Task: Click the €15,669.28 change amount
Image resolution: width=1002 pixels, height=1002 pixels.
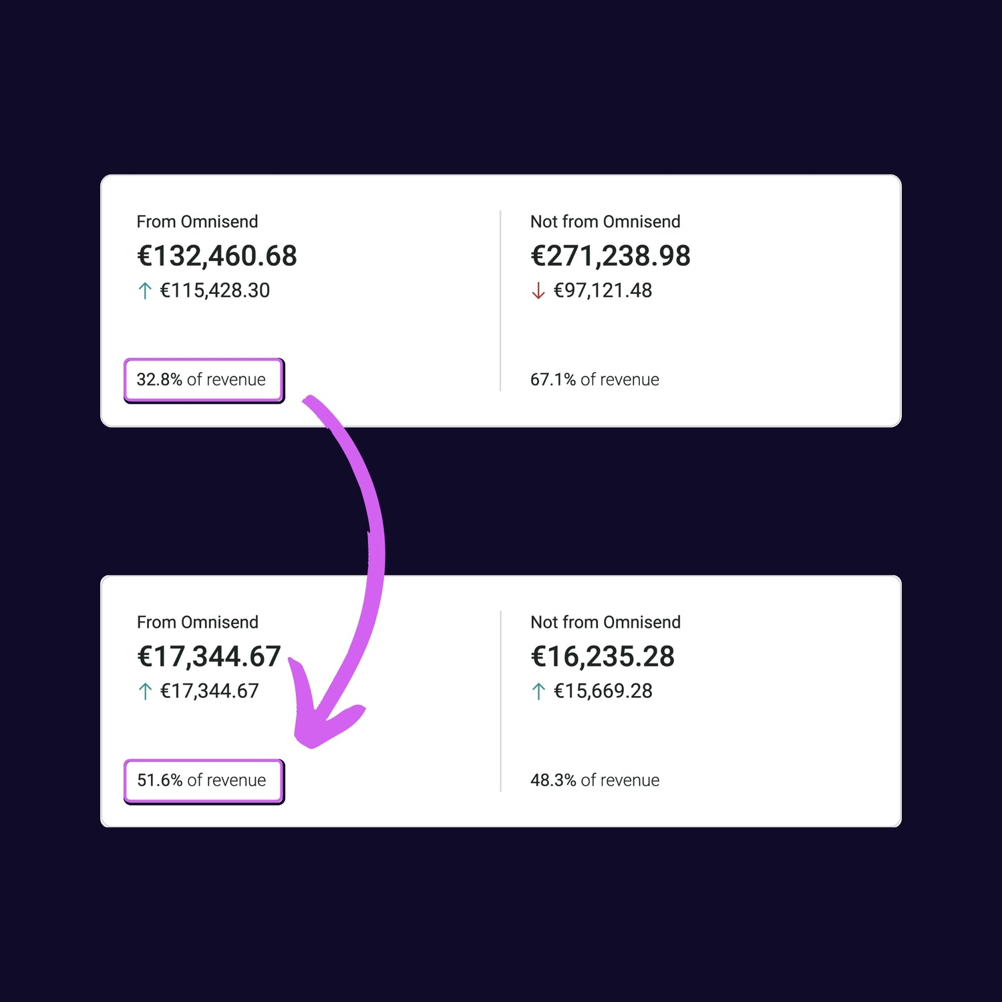Action: coord(603,691)
